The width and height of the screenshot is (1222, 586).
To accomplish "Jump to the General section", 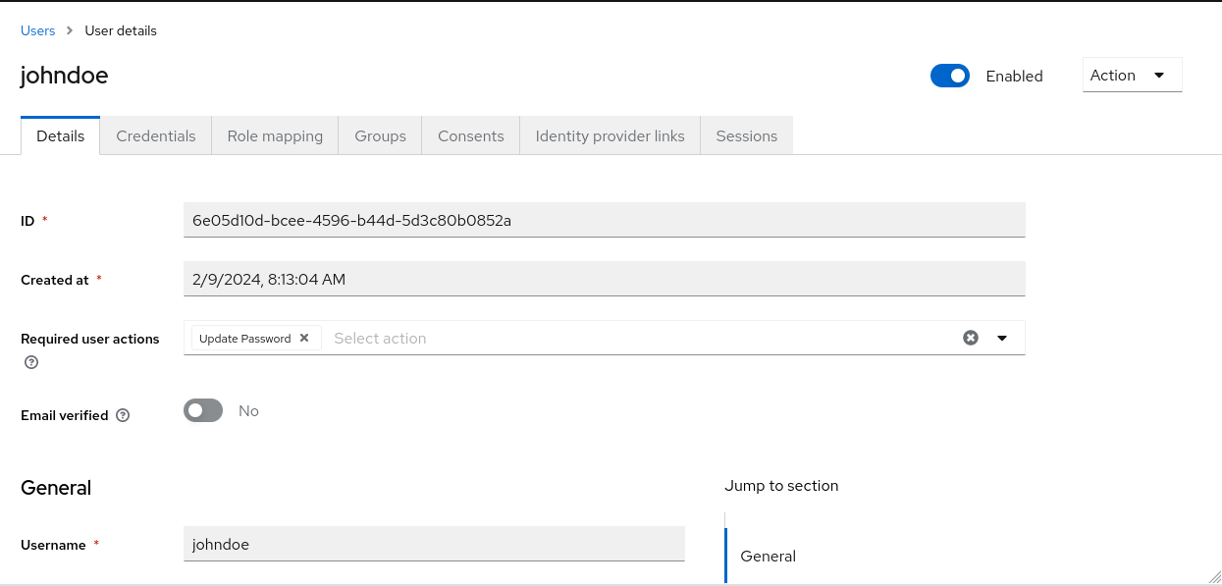I will click(x=768, y=556).
